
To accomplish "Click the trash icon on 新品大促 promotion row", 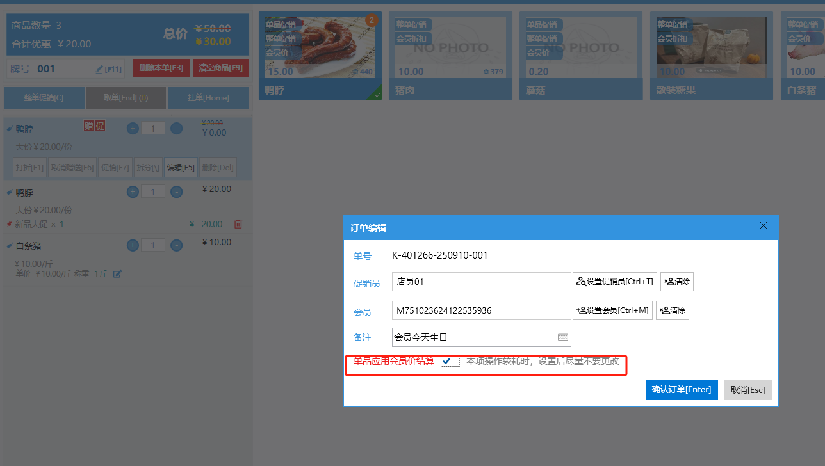I will (238, 224).
